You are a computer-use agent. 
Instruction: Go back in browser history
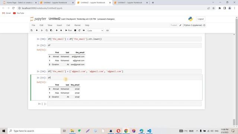(x=3, y=8)
